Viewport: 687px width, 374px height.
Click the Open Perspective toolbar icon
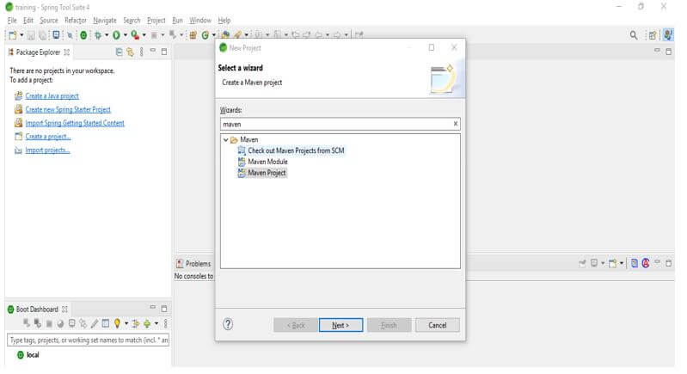[653, 35]
